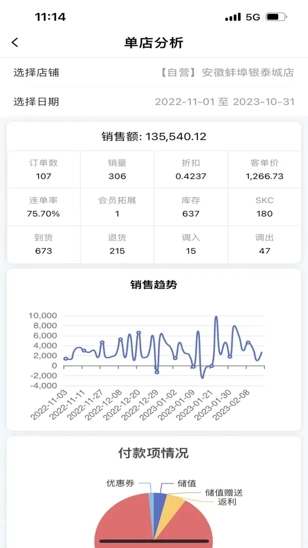Open the 选择店铺 store selector
The image size is (308, 548).
tap(154, 73)
